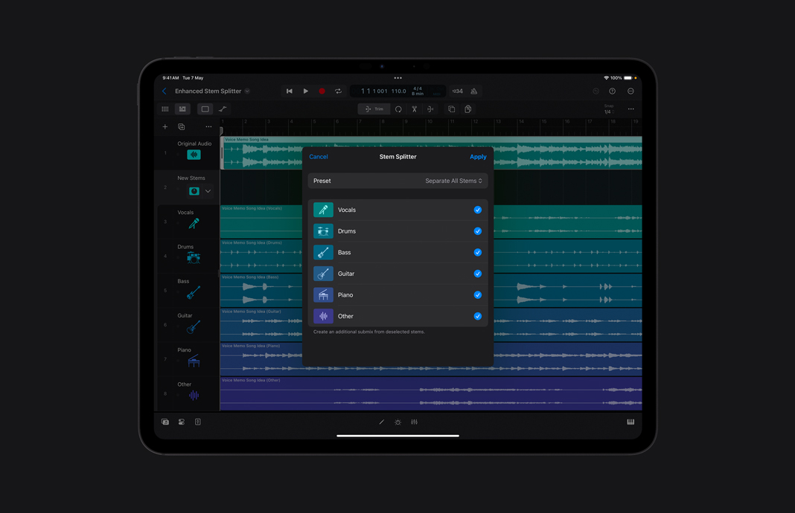
Task: Select the Guitar track icon
Action: [194, 325]
